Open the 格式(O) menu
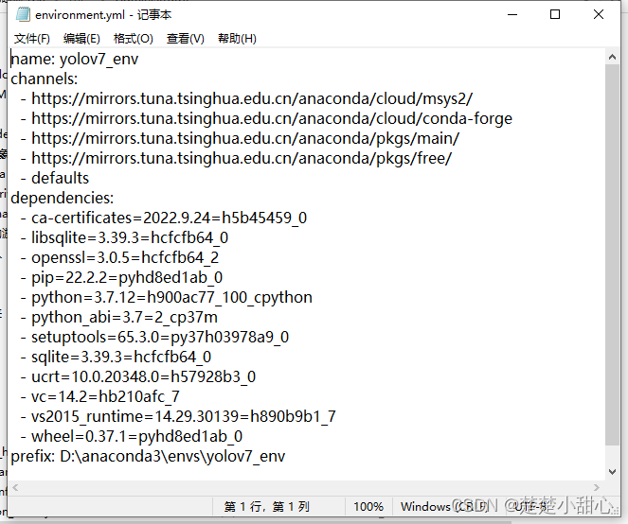 coord(134,39)
